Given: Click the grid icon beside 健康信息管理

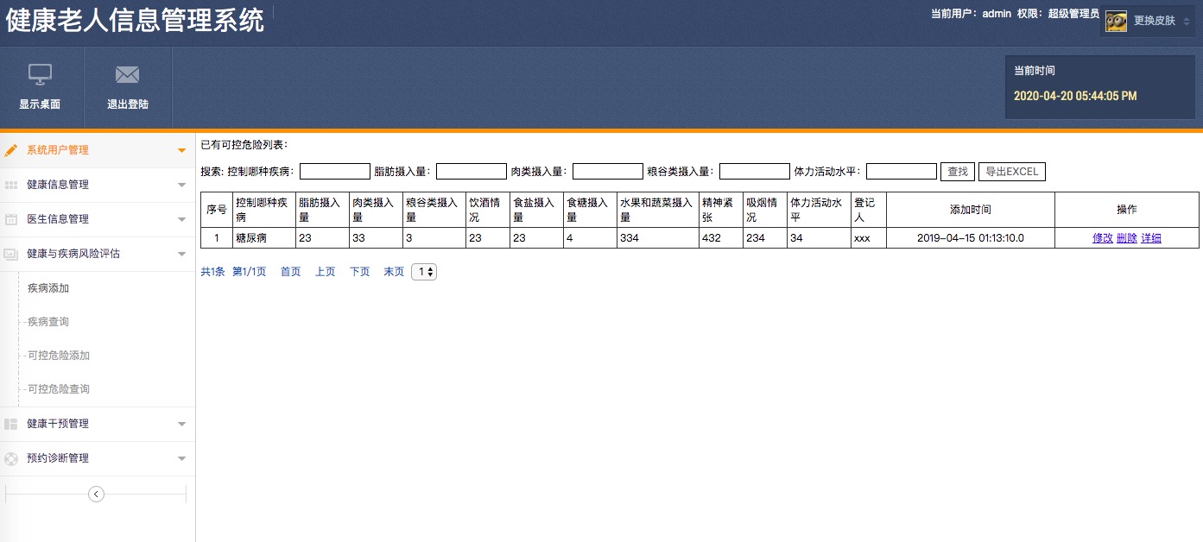Looking at the screenshot, I should point(11,185).
